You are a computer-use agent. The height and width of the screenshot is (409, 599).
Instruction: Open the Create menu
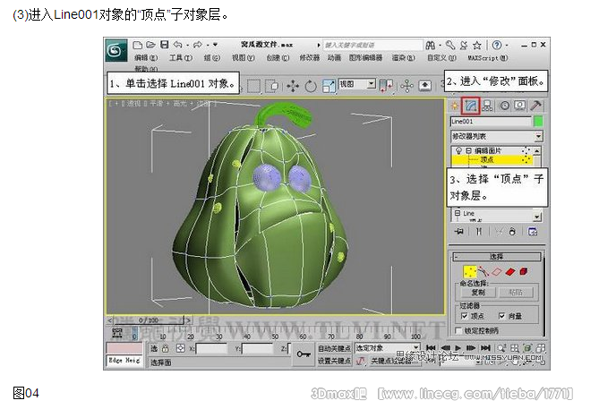[x=278, y=57]
